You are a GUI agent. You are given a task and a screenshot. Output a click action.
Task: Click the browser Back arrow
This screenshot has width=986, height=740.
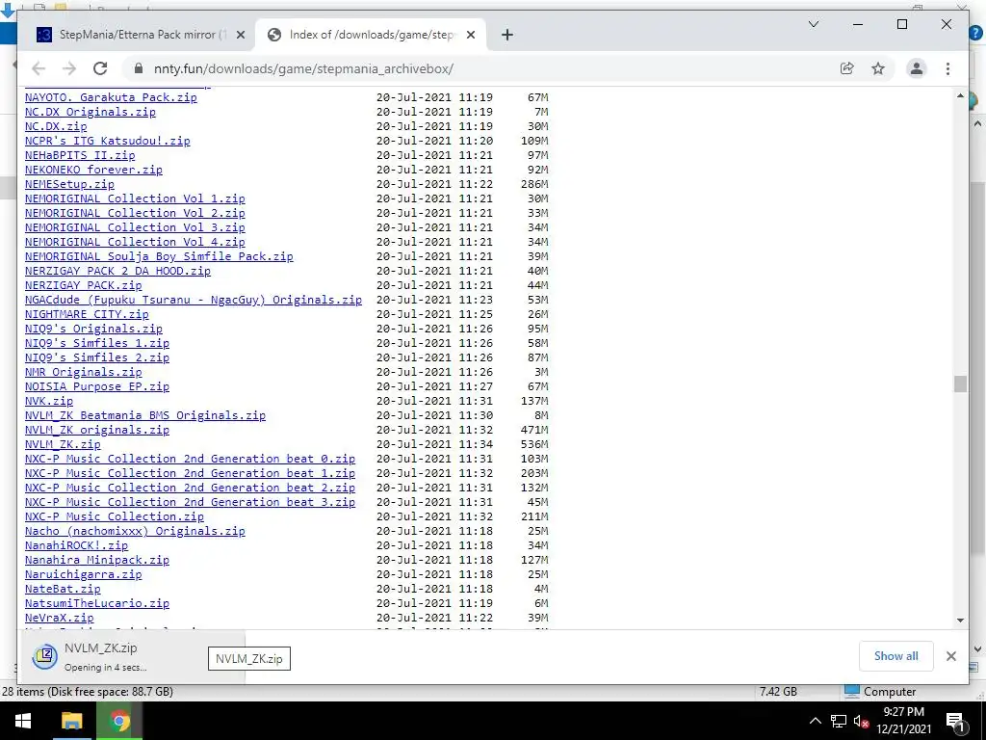click(x=39, y=68)
